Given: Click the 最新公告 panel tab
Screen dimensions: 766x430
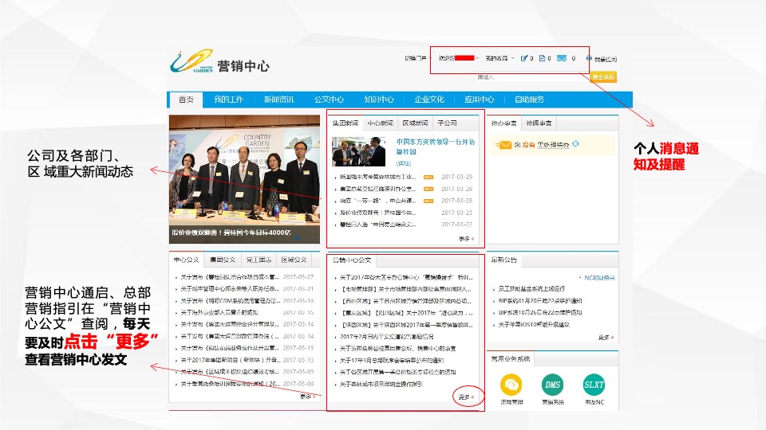Looking at the screenshot, I should (504, 260).
